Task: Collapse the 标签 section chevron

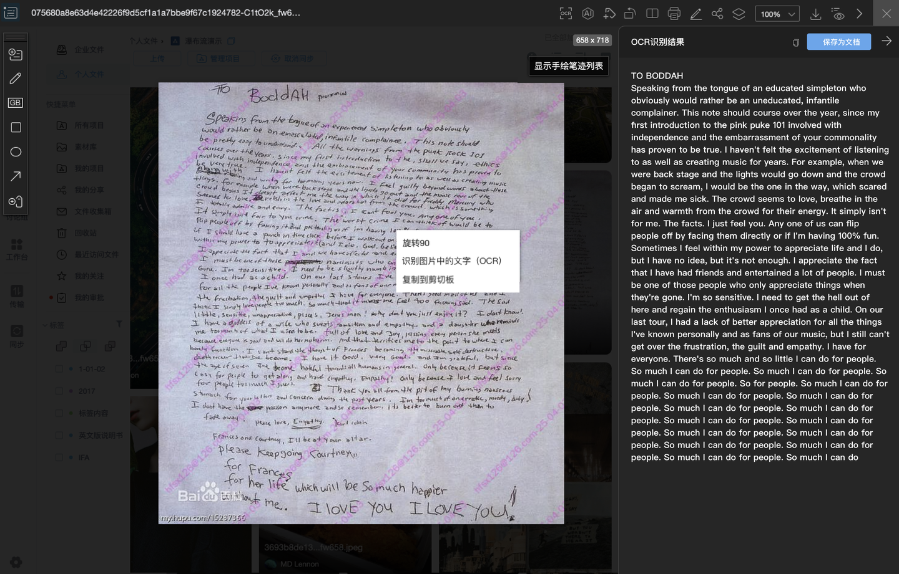Action: 44,325
